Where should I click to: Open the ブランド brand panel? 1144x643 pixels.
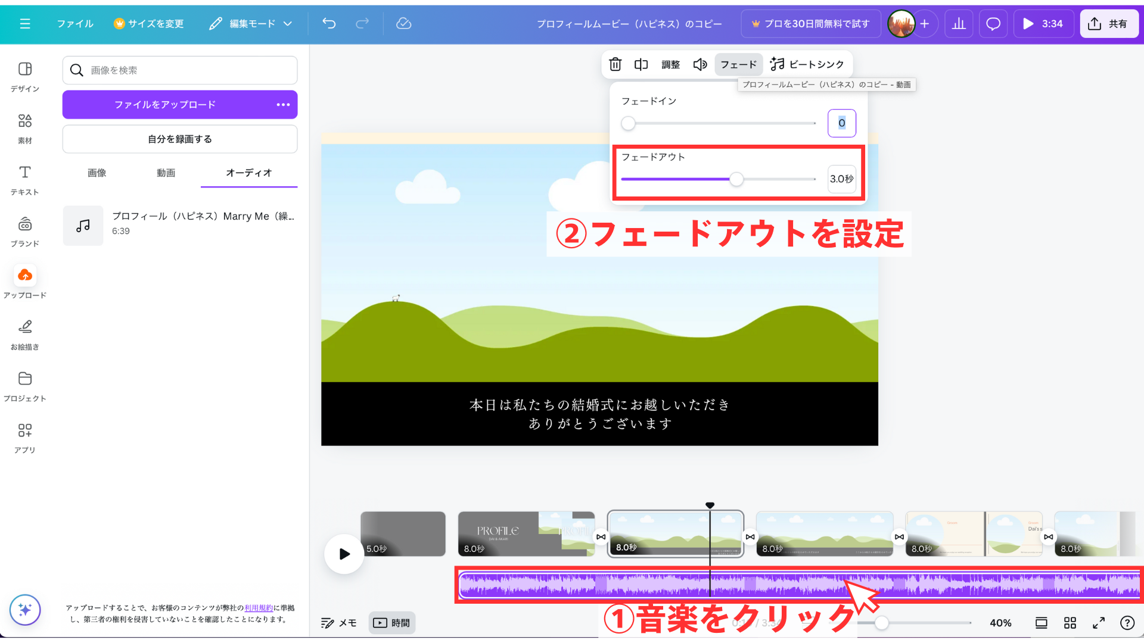coord(25,232)
